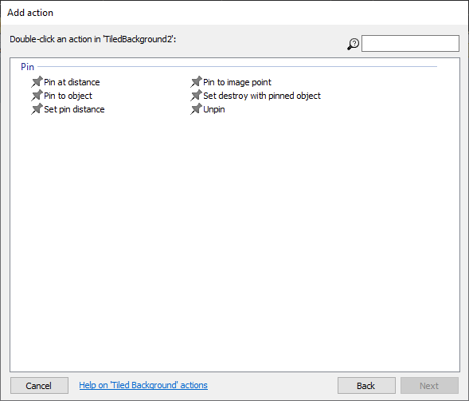Screen dimensions: 469x401
Task: Click the pin icon beside Pin at distance
Action: (37, 82)
